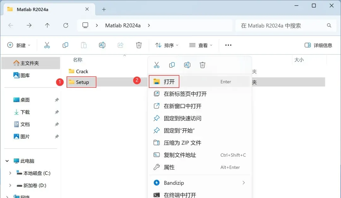Choose 固定到"开始"
The width and height of the screenshot is (341, 198).
click(200, 131)
